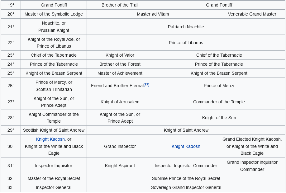Click the Commander of the Temple cell

[219, 102]
